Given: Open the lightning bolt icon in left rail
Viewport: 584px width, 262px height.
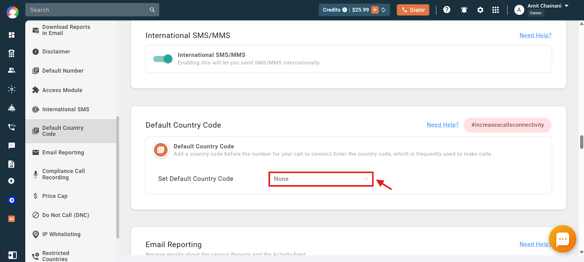Looking at the screenshot, I should click(x=12, y=181).
